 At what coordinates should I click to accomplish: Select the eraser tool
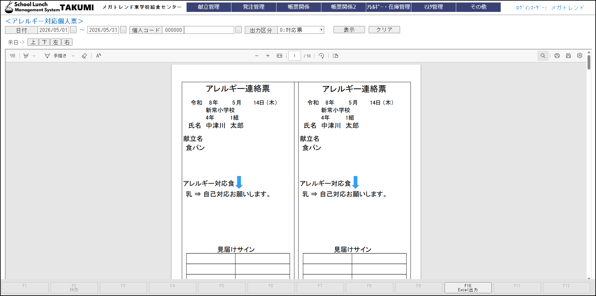[x=84, y=56]
